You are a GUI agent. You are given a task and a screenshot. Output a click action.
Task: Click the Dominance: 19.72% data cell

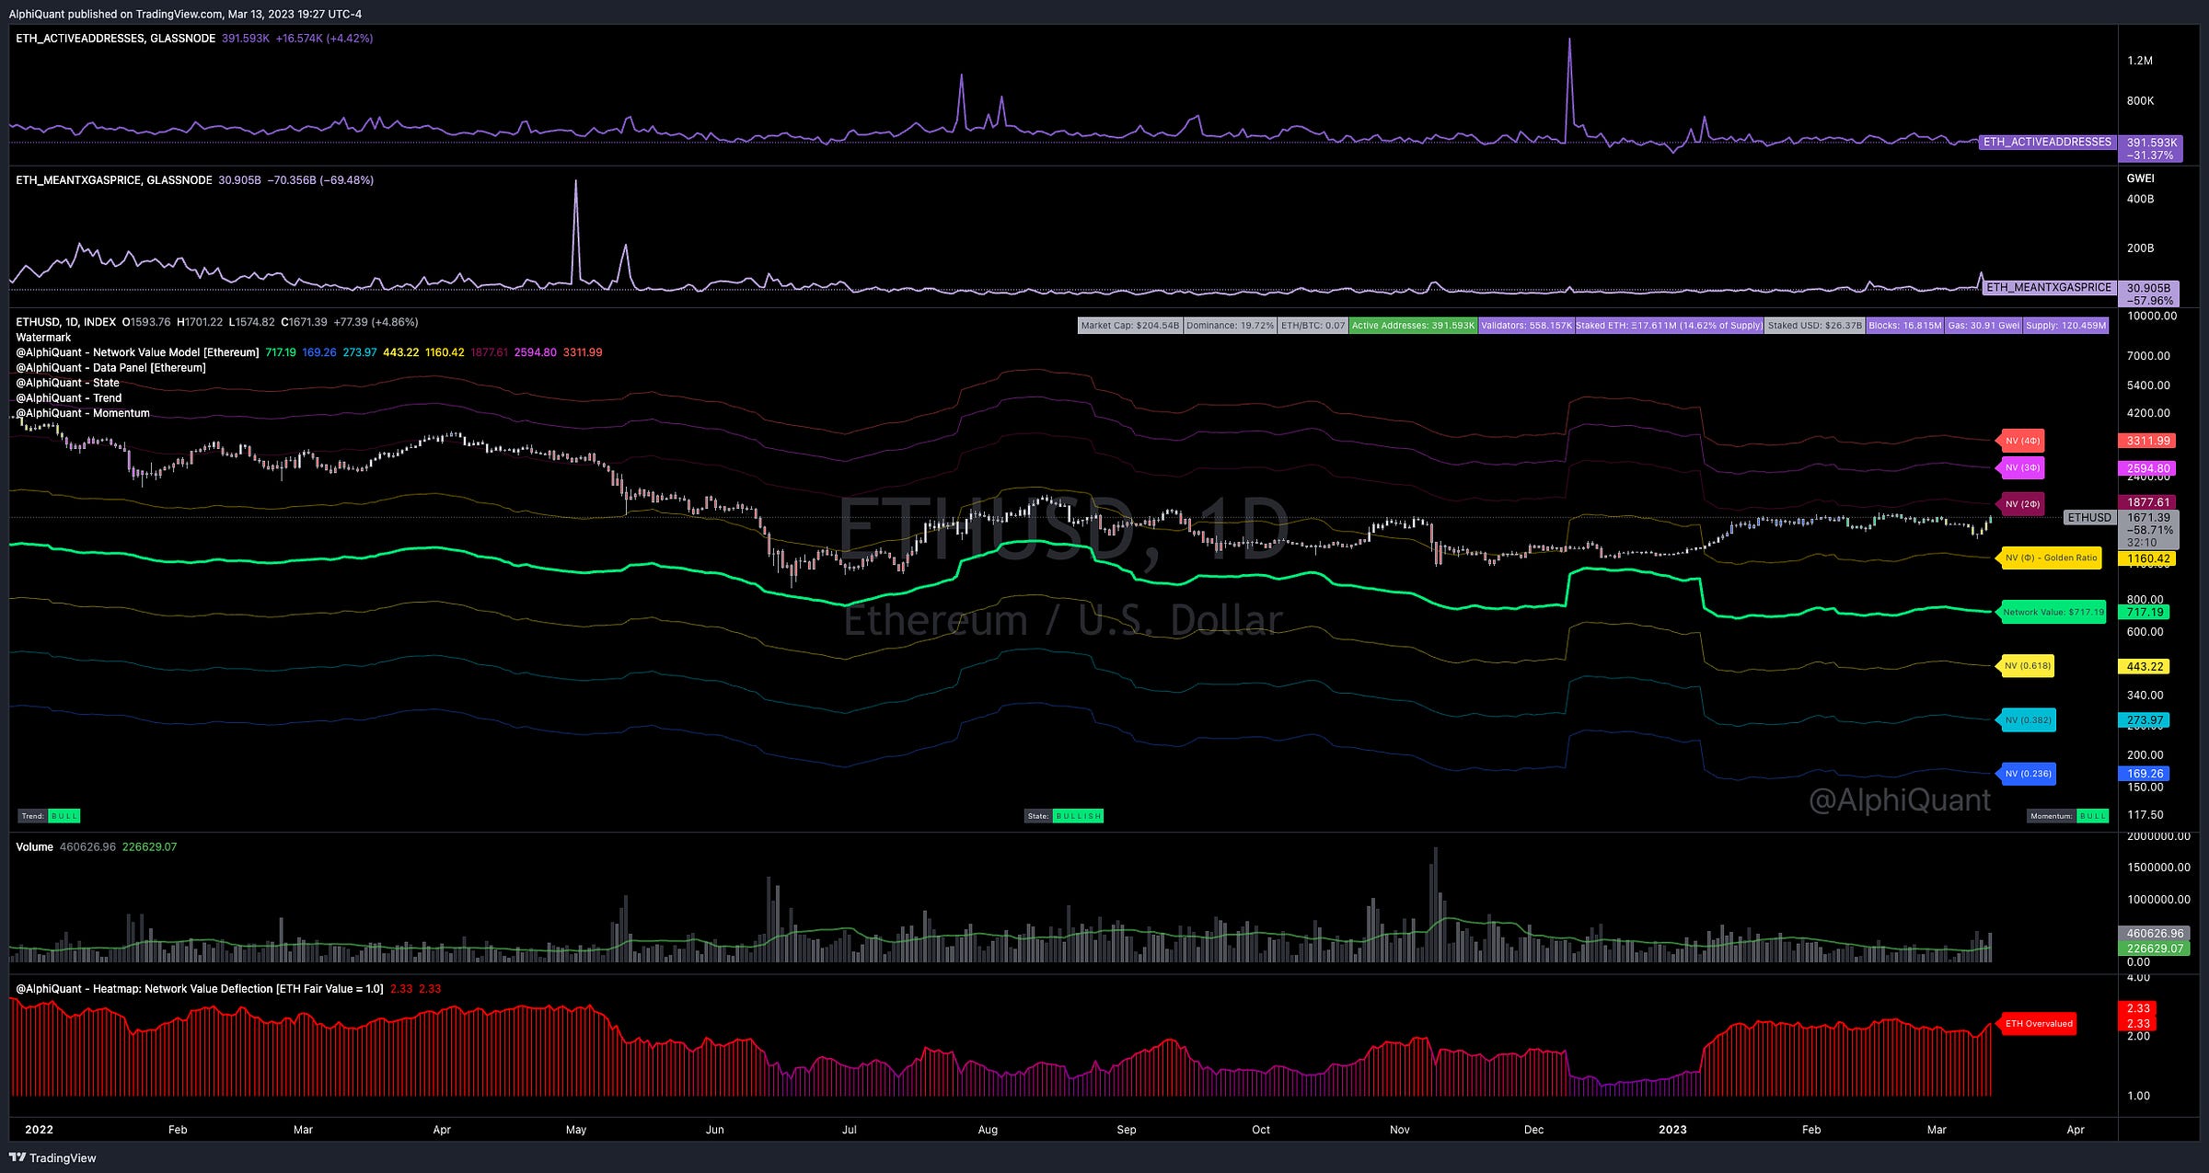point(1231,326)
